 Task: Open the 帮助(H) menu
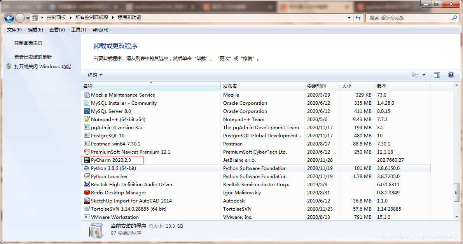100,30
